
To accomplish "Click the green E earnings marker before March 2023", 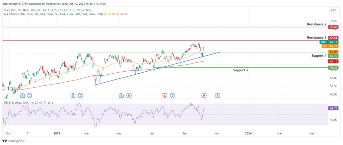I will click(x=73, y=95).
